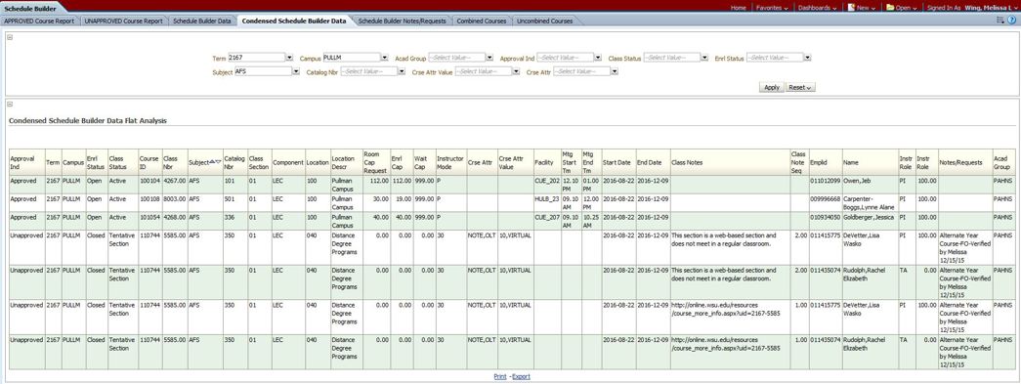The height and width of the screenshot is (384, 1021).
Task: Open the page options icon beside Help
Action: click(x=1000, y=21)
